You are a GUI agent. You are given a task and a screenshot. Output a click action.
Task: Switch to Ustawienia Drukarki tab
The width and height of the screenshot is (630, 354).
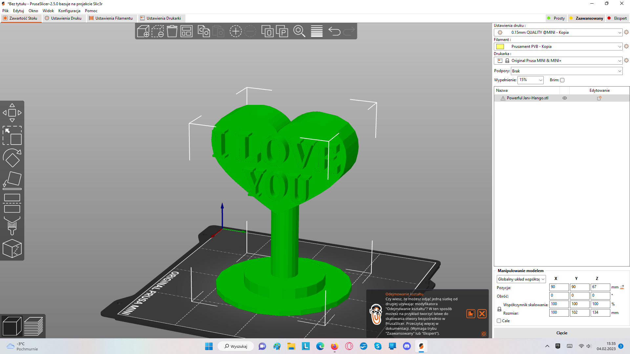[x=161, y=18]
